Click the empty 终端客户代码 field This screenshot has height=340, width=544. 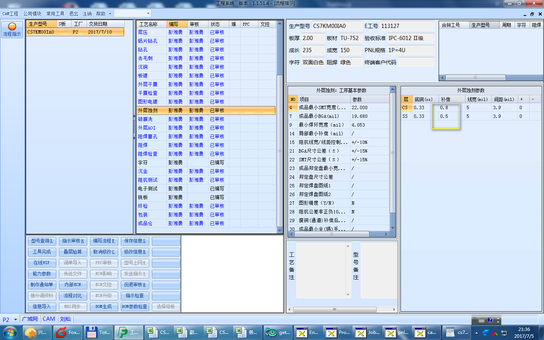click(416, 62)
